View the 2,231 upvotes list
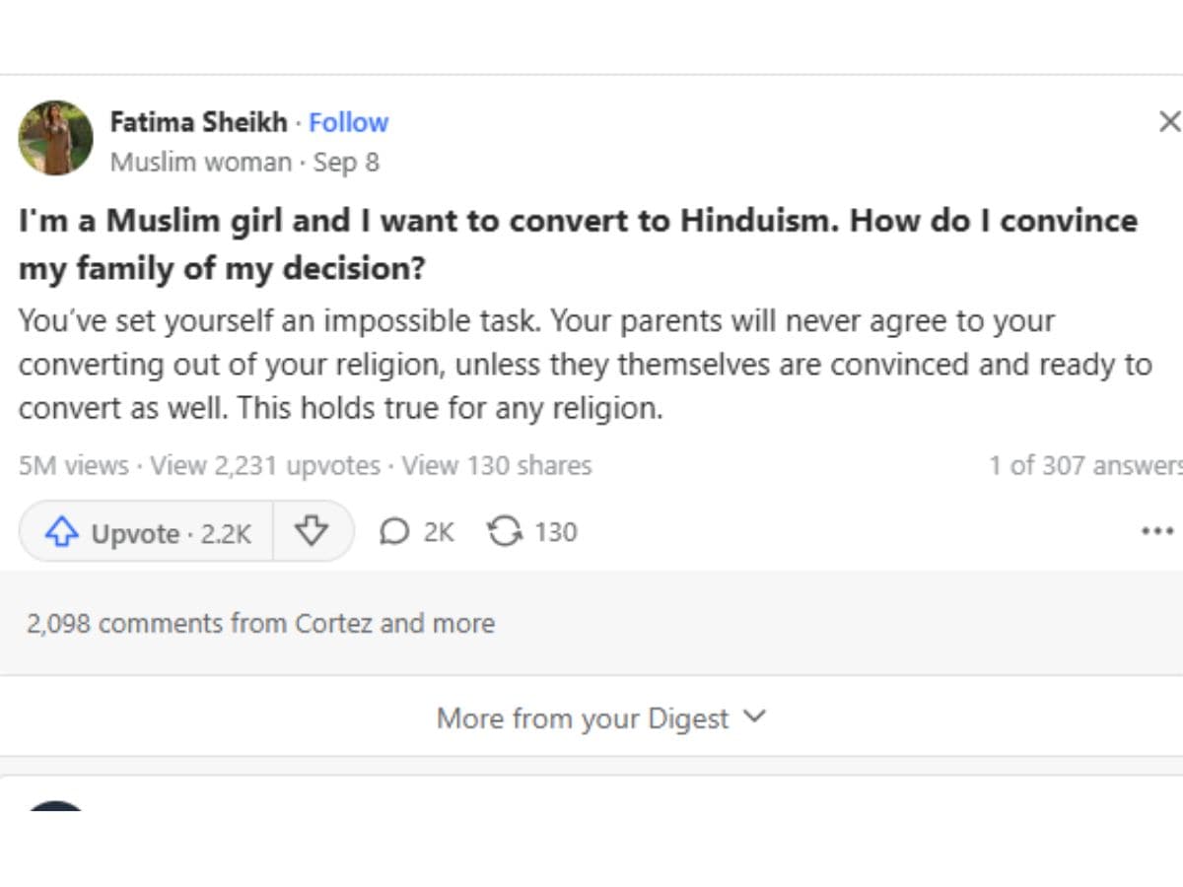The width and height of the screenshot is (1183, 887). (x=264, y=465)
